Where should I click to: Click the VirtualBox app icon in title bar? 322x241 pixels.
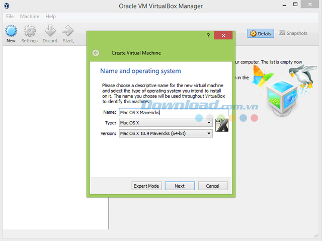coord(7,6)
